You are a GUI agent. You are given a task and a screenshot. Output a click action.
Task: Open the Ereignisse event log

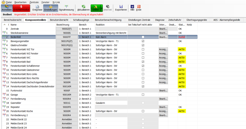point(37,8)
